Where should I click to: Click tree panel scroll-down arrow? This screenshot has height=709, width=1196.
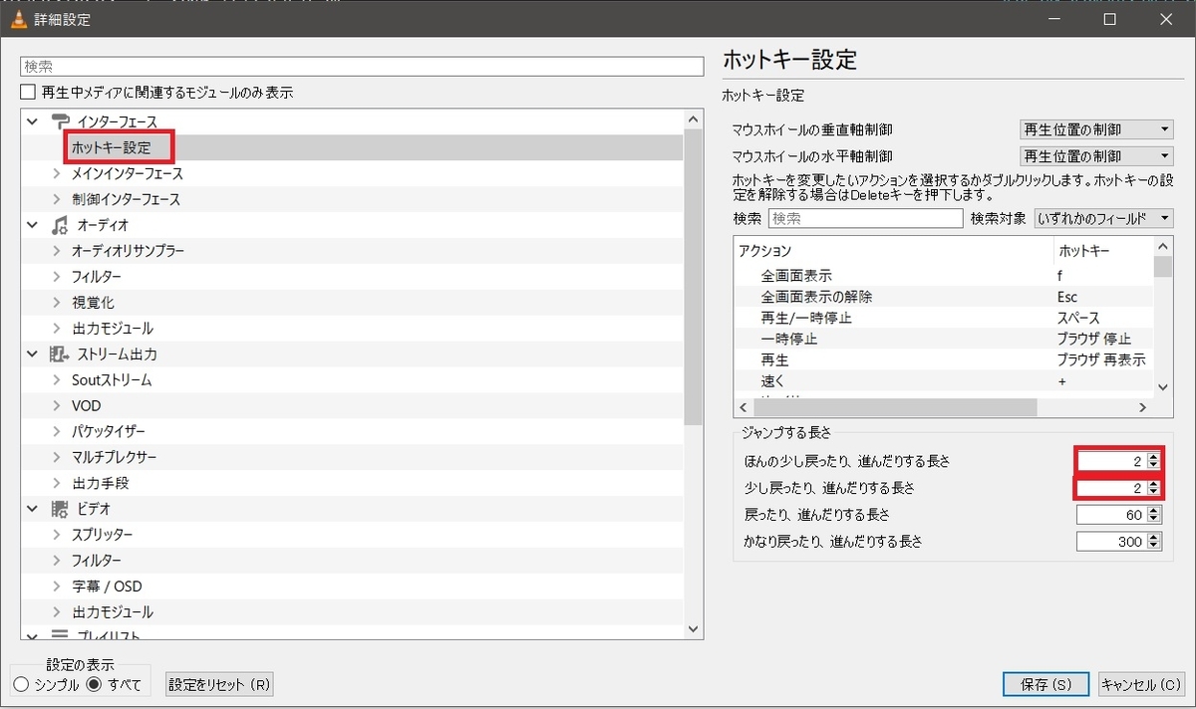coord(695,628)
